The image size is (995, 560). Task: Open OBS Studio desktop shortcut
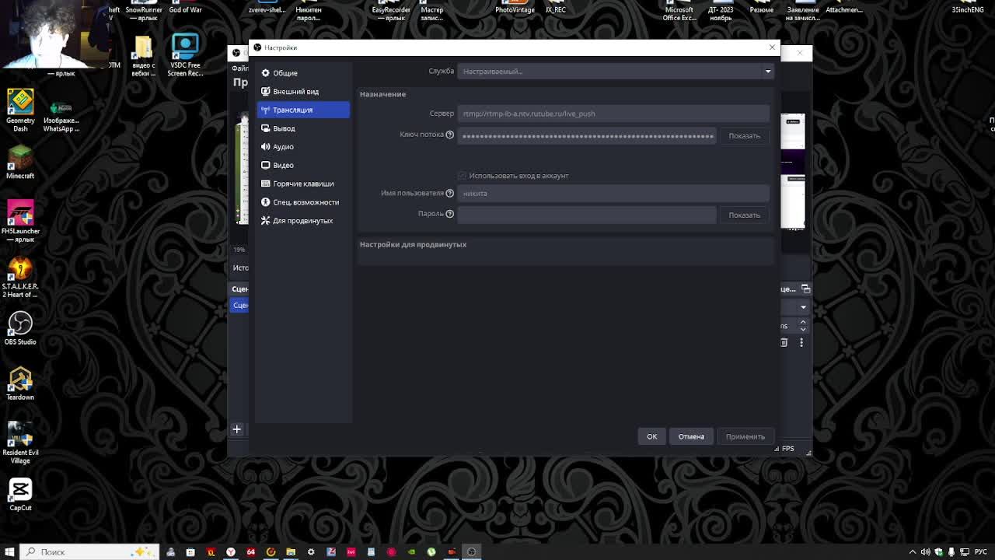(x=20, y=328)
